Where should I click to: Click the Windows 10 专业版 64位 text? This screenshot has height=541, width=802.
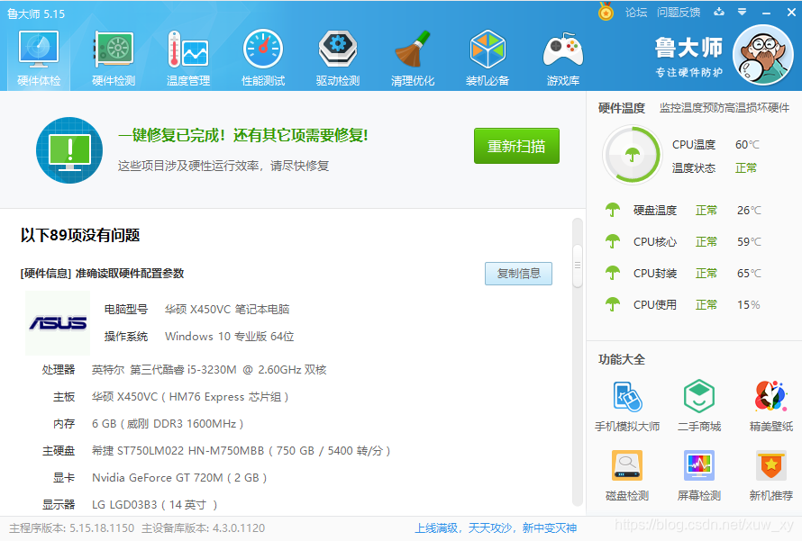coord(229,336)
